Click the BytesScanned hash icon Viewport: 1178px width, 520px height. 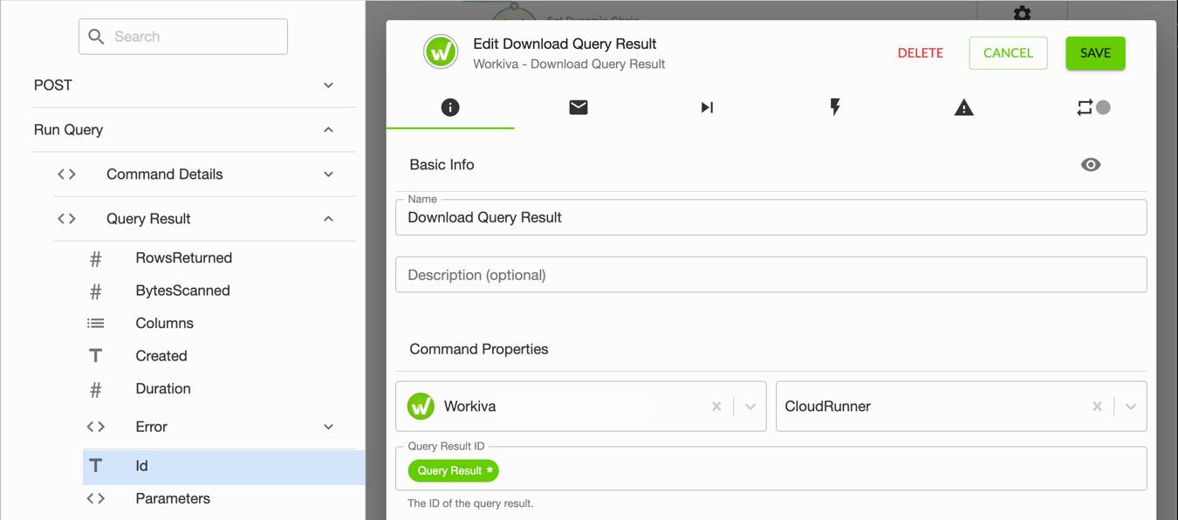[96, 291]
